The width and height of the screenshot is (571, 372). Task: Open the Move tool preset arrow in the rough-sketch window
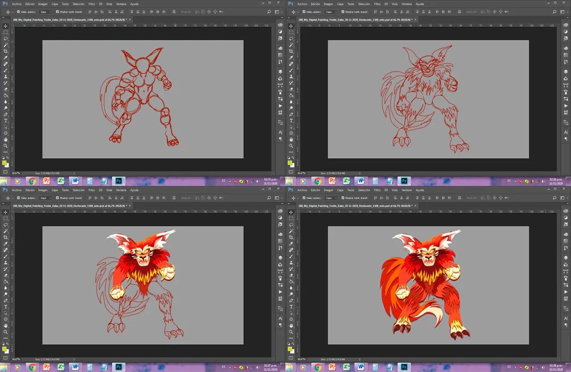(12, 12)
